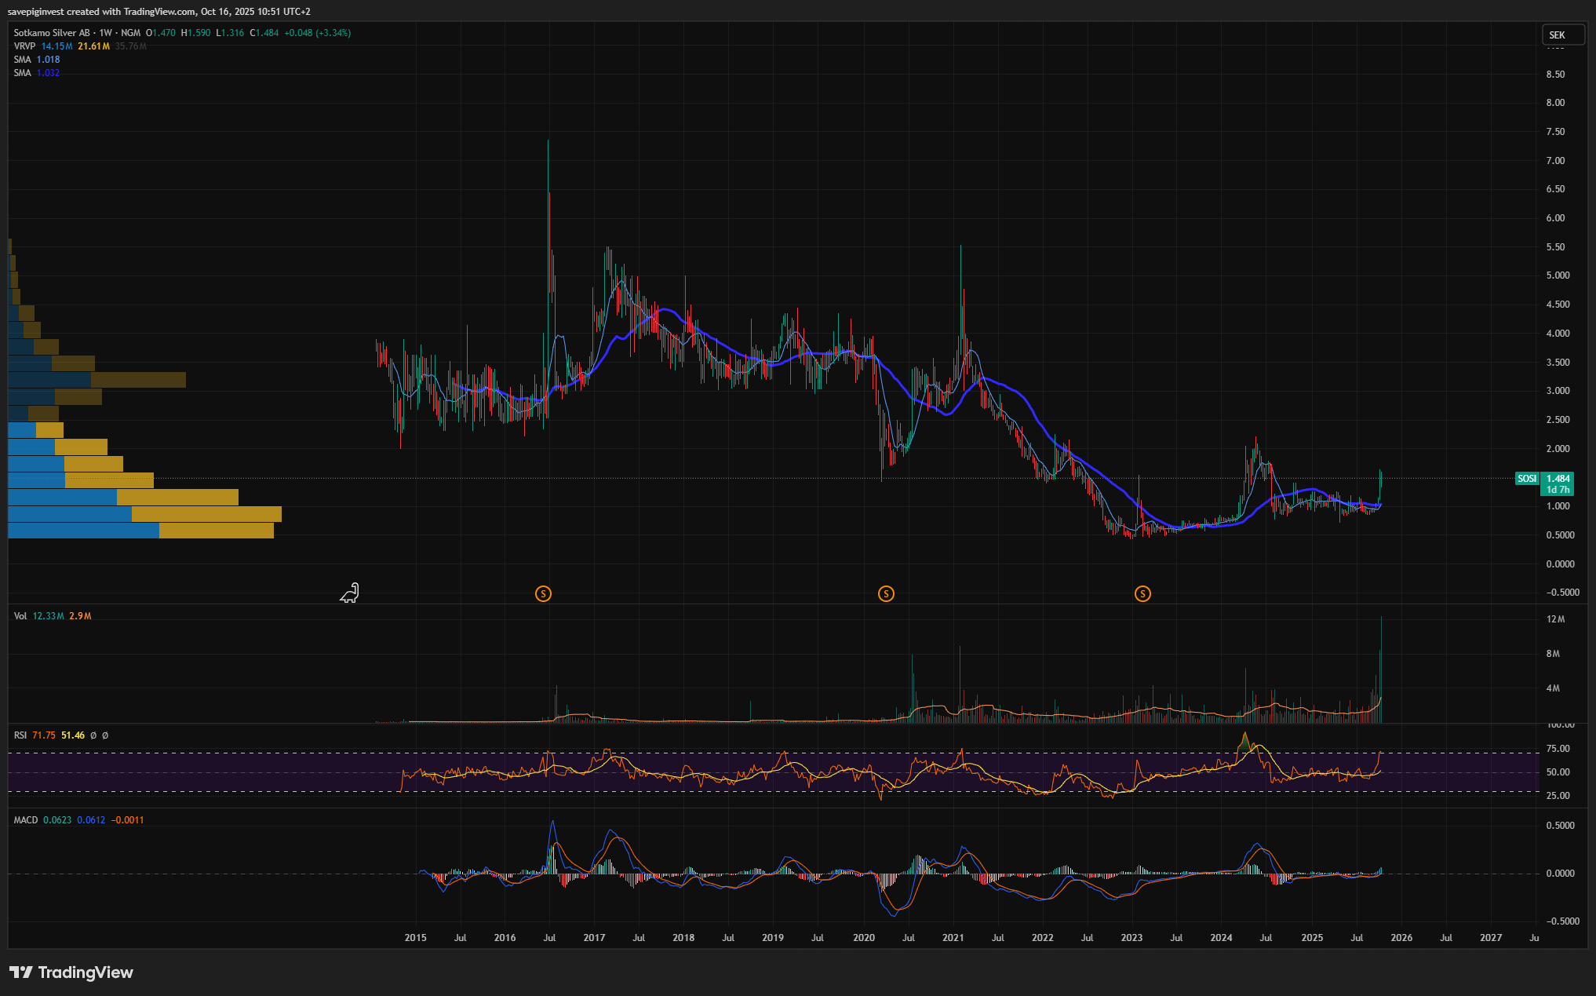
Task: Click the split marker below mid-2016
Action: coord(543,594)
